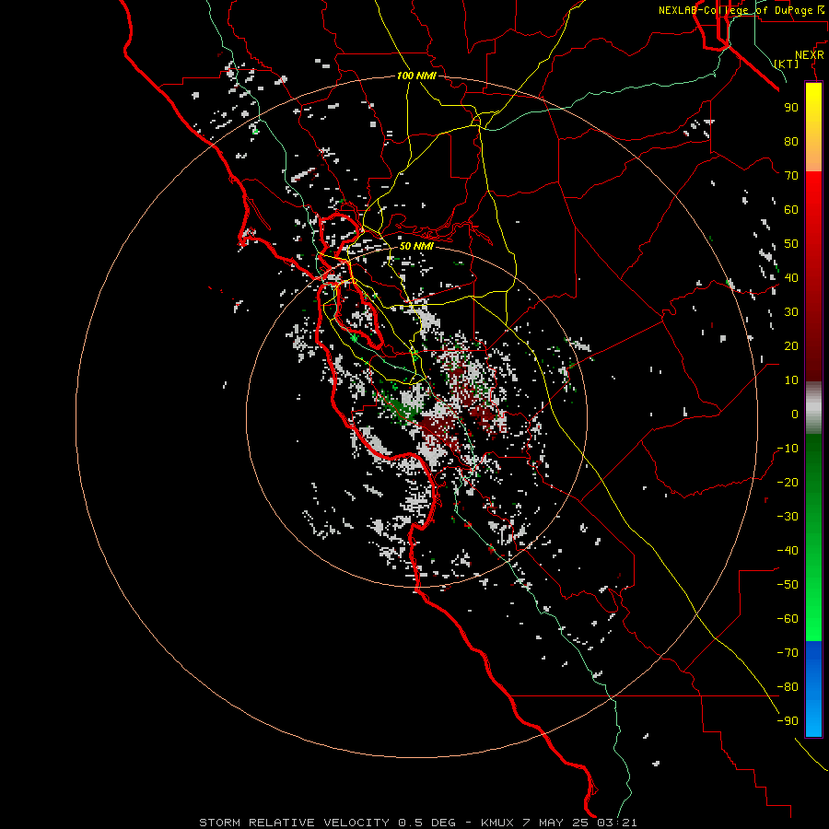Select the positive "50" velocity scale label
Viewport: 829px width, 829px height.
[791, 244]
